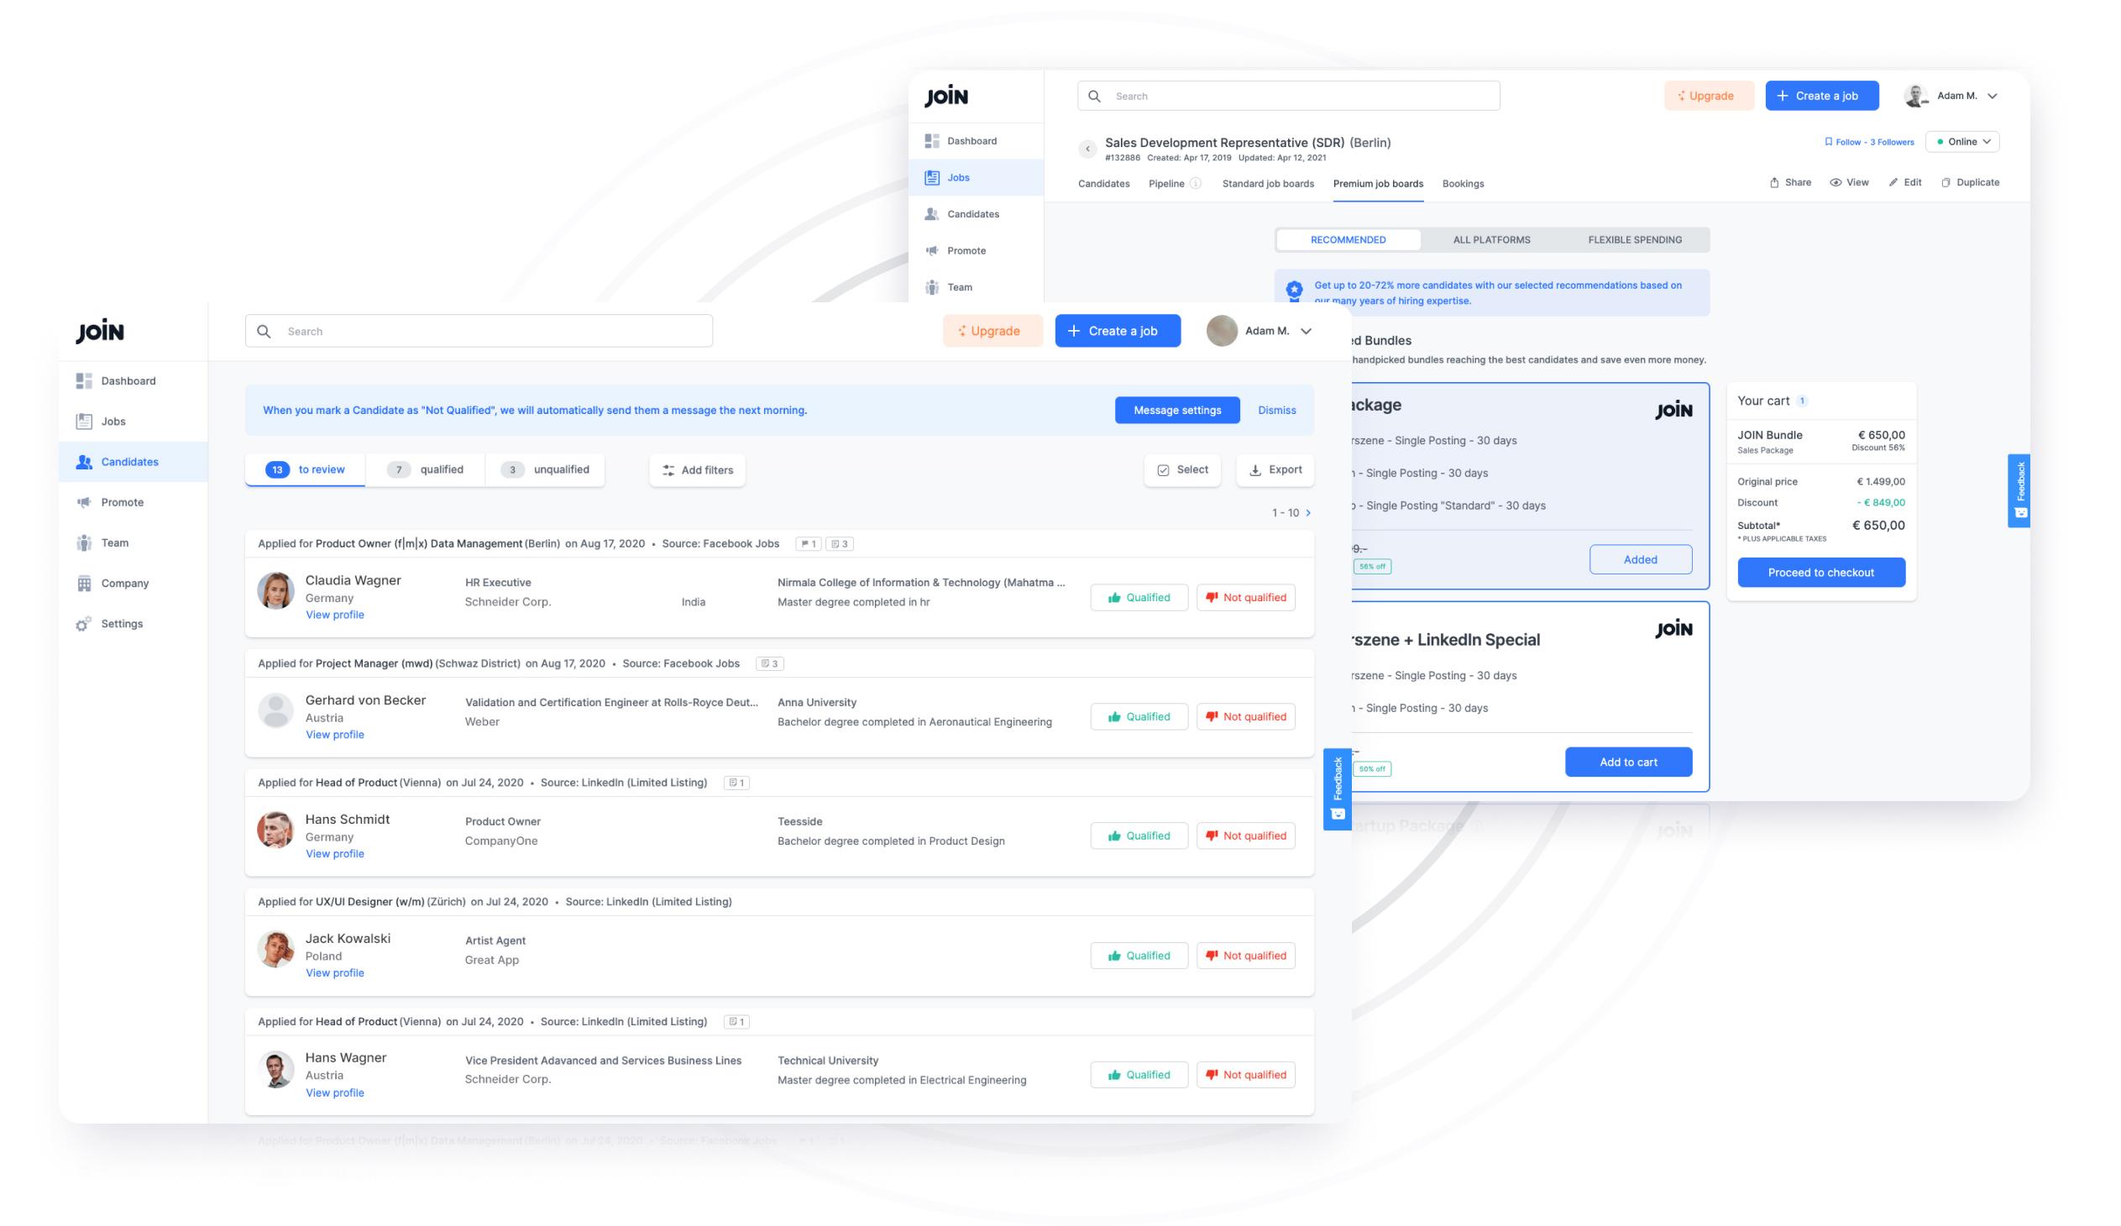Click Company building icon in sidebar
The height and width of the screenshot is (1226, 2121).
[84, 584]
